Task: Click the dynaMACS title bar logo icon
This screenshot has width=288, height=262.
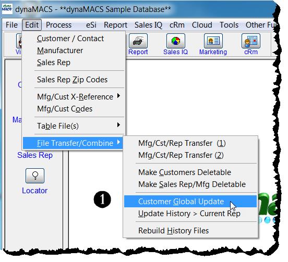Action: coord(7,8)
